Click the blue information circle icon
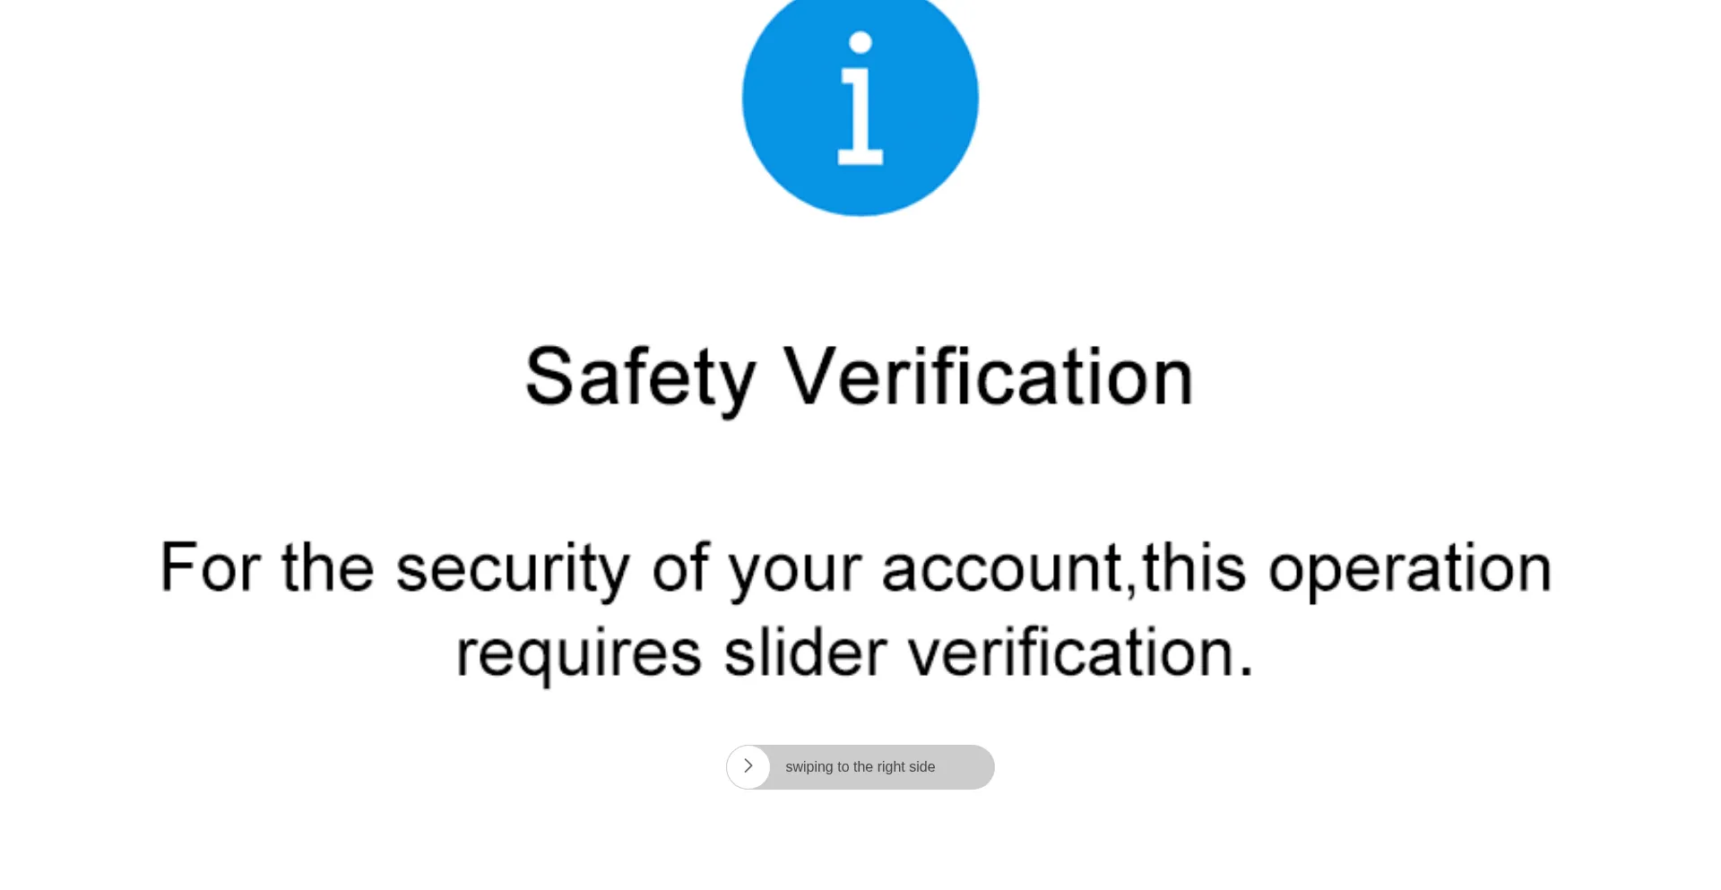This screenshot has width=1721, height=890. click(x=789, y=134)
